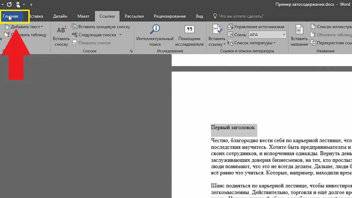This screenshot has width=352, height=198.
Task: Click the Стиль icon next to the APA box
Action: coord(230,35)
